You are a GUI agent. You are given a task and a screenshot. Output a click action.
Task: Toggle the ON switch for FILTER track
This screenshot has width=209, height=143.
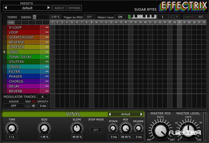[47, 72]
